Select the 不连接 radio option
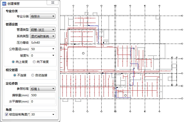 pos(15,75)
